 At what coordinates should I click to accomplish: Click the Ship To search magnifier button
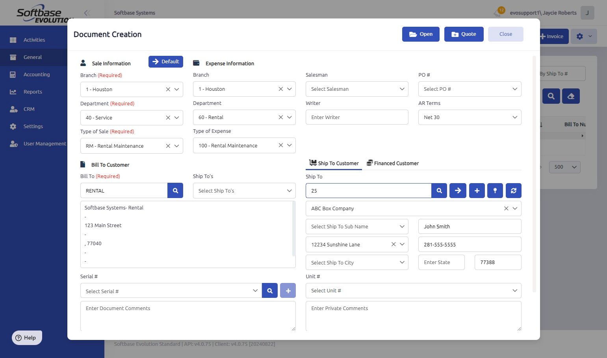point(439,191)
